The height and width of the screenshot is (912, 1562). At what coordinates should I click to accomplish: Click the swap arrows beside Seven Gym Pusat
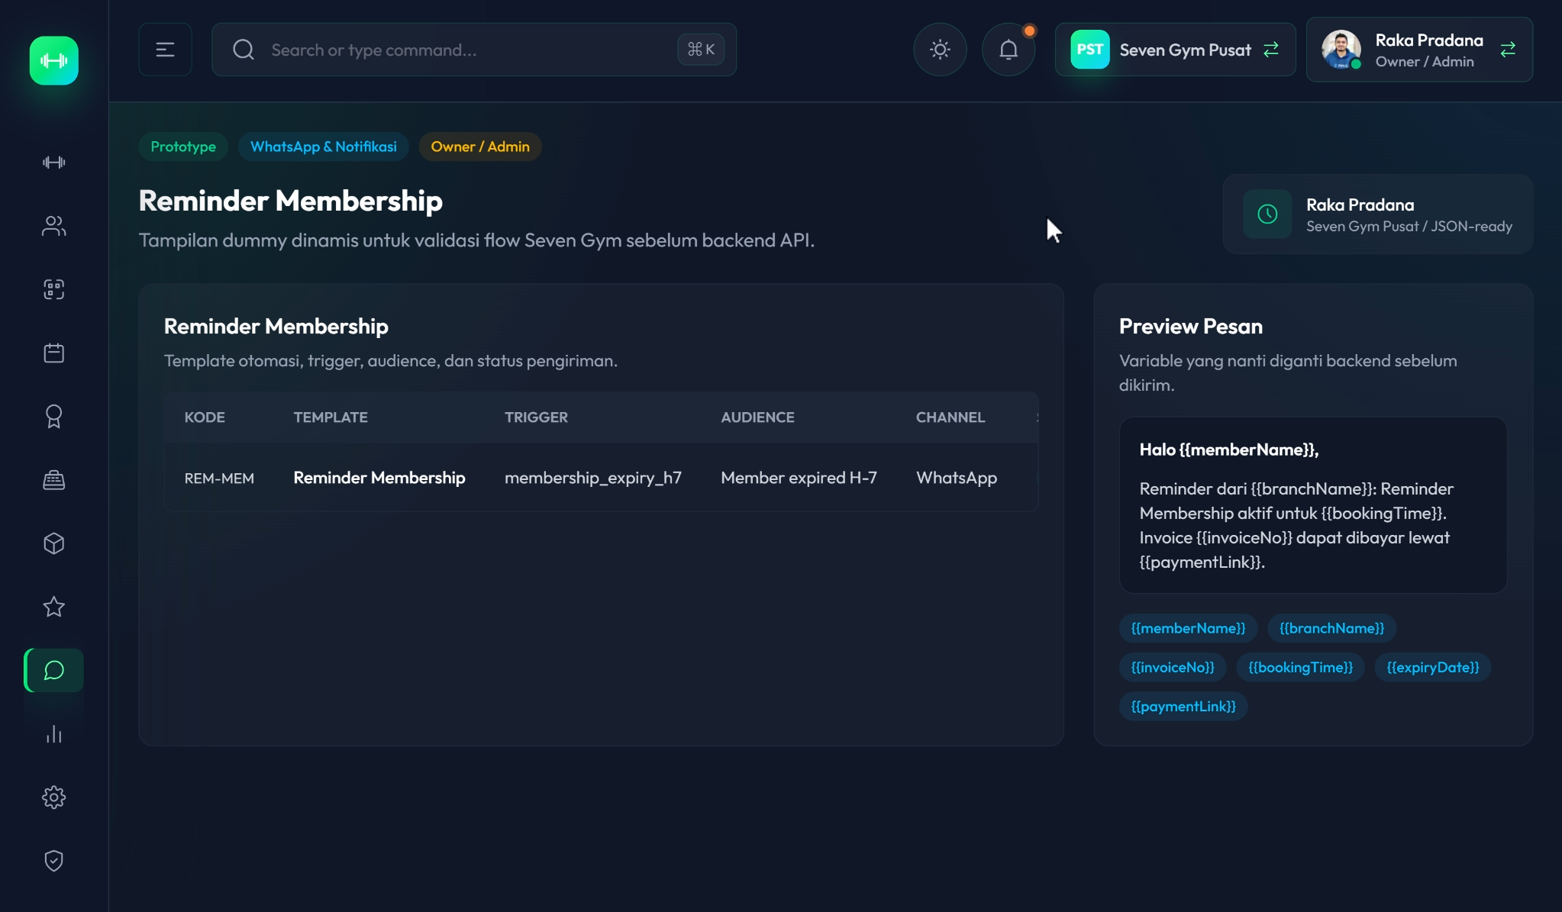(1271, 50)
